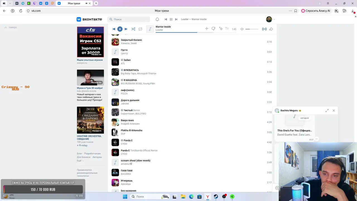Show lyrics for current track
Image resolution: width=357 pixels, height=201 pixels.
pyautogui.click(x=227, y=29)
